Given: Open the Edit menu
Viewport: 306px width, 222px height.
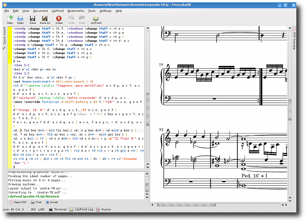Looking at the screenshot, I should pos(16,11).
